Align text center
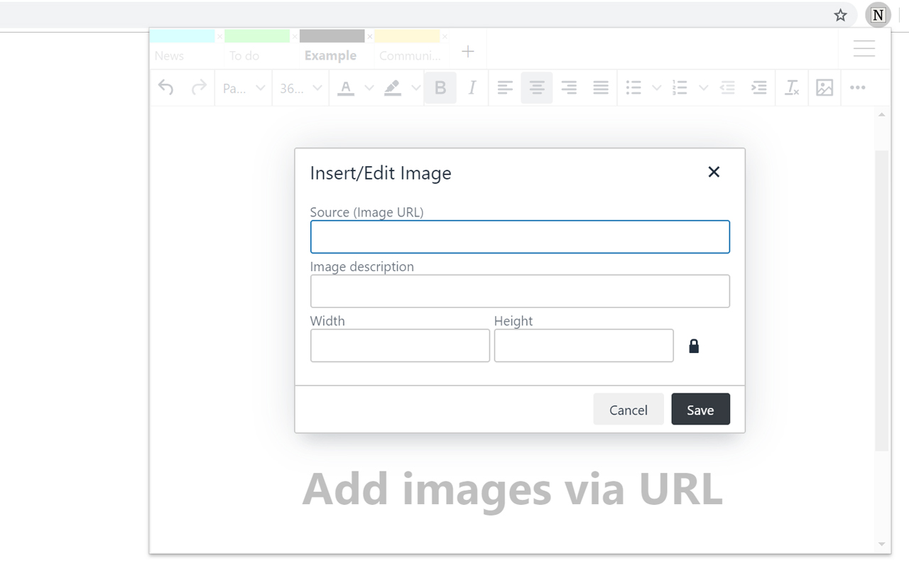 [537, 88]
